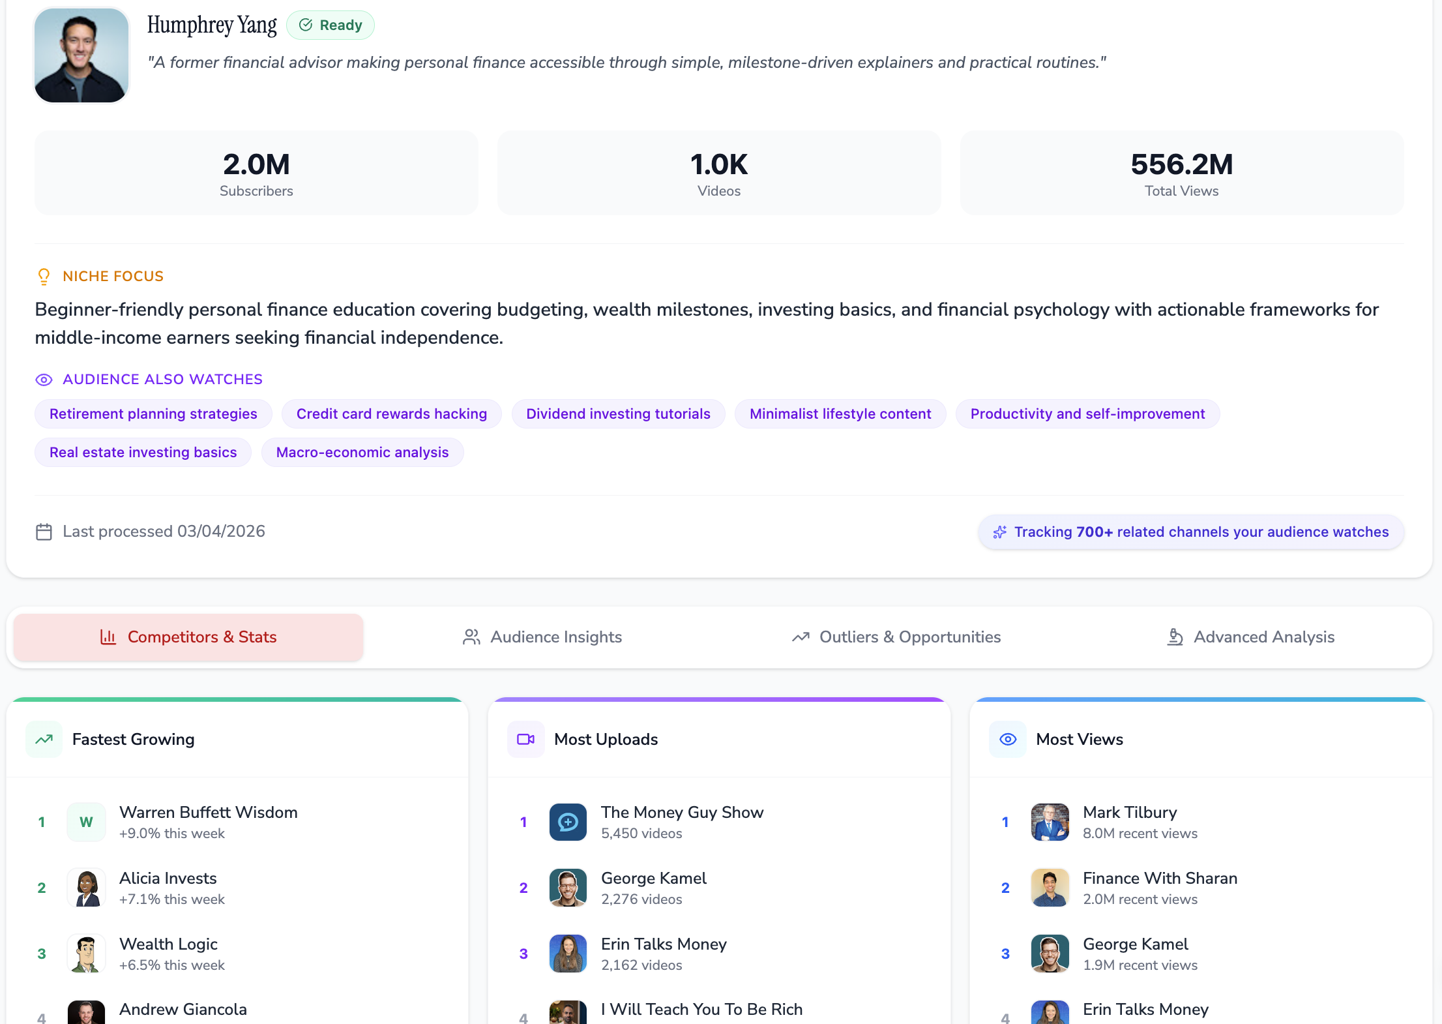Select the Credit card rewards hacking tag
This screenshot has height=1024, width=1442.
pyautogui.click(x=392, y=414)
